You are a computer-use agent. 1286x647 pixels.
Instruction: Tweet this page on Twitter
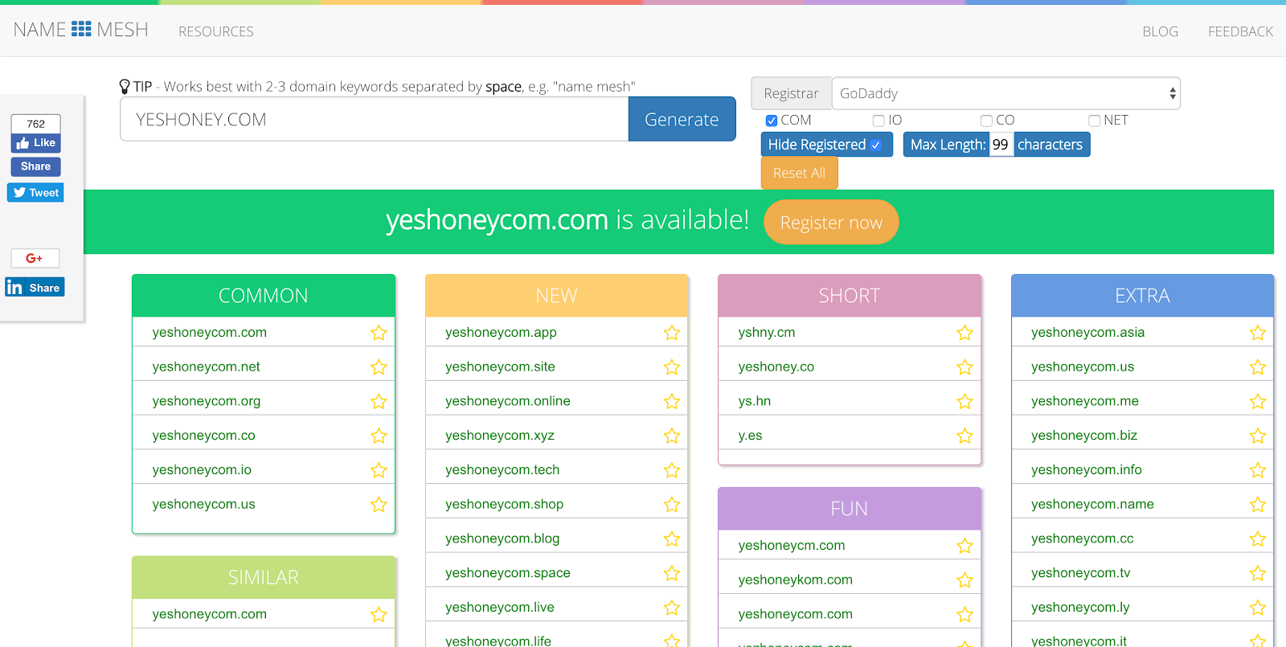pyautogui.click(x=36, y=193)
